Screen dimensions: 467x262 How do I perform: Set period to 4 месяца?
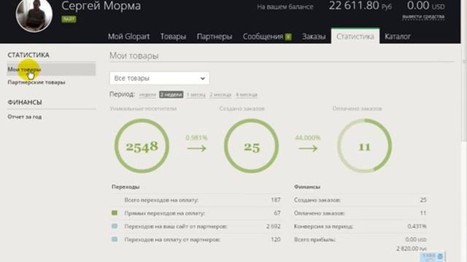[247, 95]
